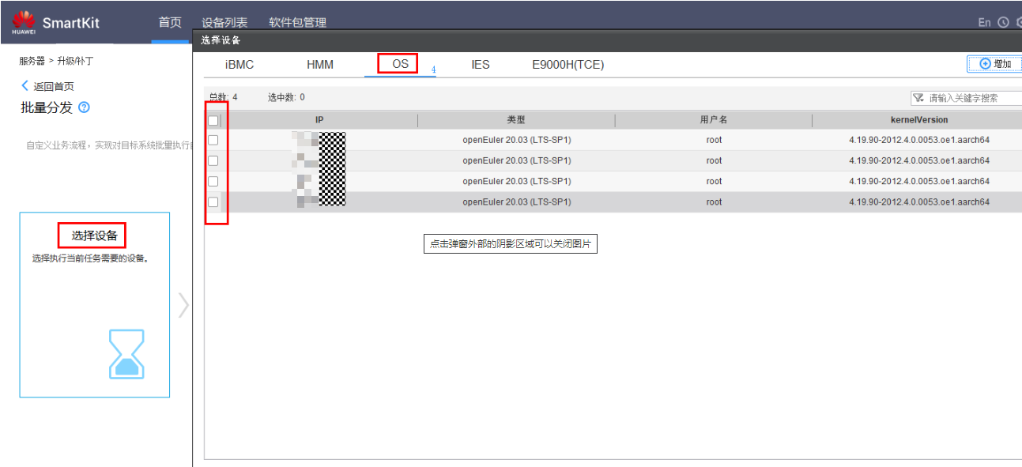Open the 选择设备 step card

[95, 304]
